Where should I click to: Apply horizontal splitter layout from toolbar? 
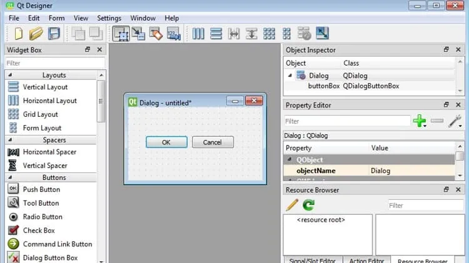(234, 34)
